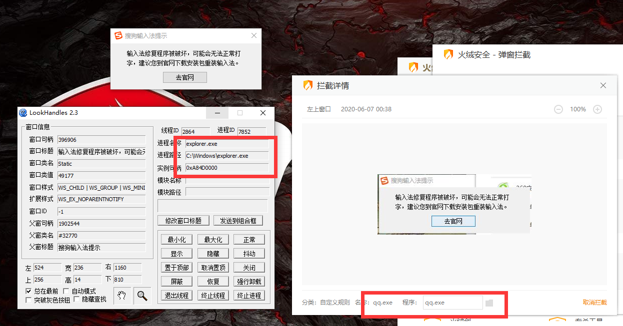Click the LookHandles title bar app icon

(23, 113)
